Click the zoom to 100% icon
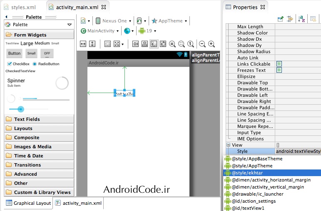Image resolution: width=321 pixels, height=211 pixels. pyautogui.click(x=191, y=44)
